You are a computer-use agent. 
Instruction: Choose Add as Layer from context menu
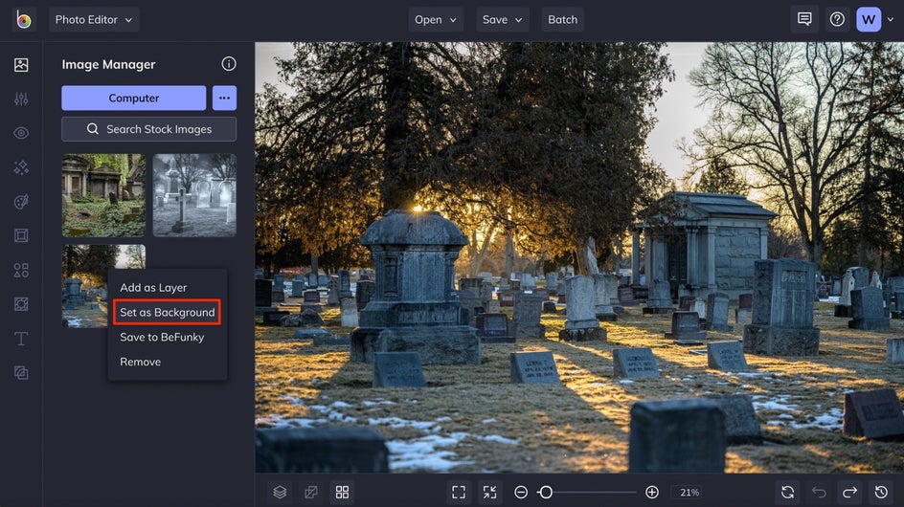(x=153, y=288)
